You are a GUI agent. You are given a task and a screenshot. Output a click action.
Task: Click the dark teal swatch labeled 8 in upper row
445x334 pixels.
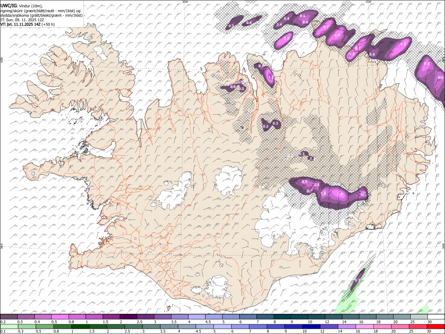coord(282,317)
